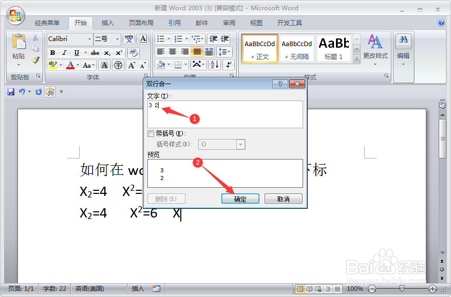This screenshot has height=297, width=451.
Task: Click the 文字 text input box
Action: [225, 114]
